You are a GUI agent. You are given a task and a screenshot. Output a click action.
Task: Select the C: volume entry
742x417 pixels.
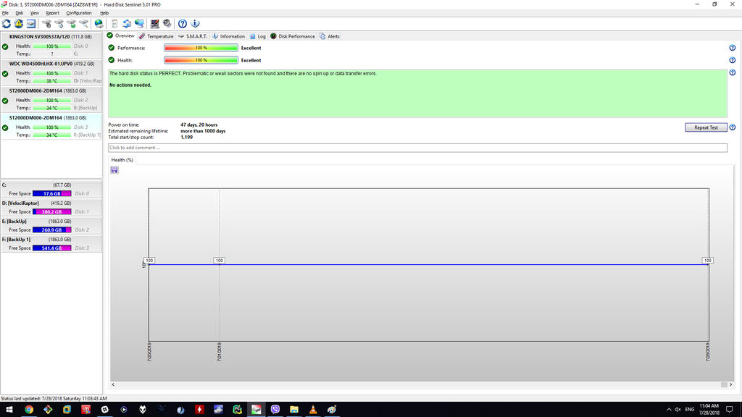(51, 189)
